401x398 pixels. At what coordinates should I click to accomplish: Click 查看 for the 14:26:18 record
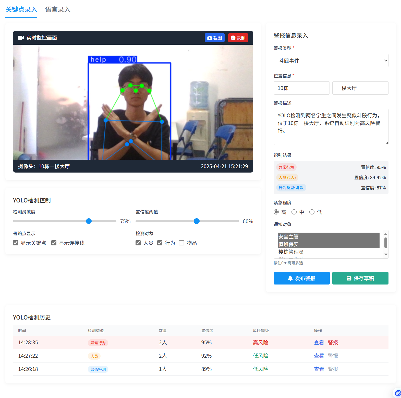pos(319,369)
